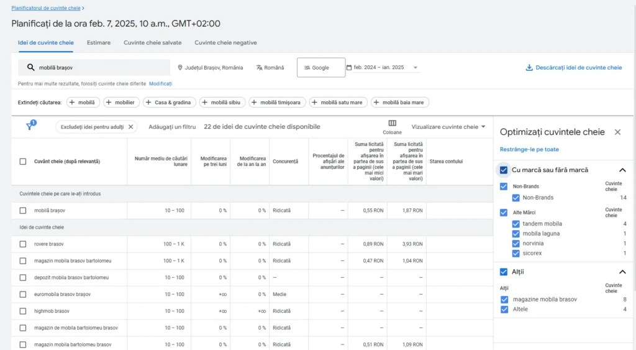Open the Google networks selector
Image resolution: width=636 pixels, height=350 pixels.
point(321,67)
